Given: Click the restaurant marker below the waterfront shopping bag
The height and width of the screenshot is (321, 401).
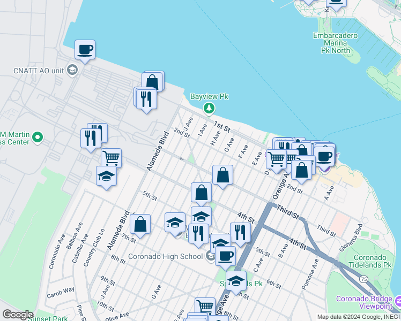Looking at the screenshot, I should pyautogui.click(x=146, y=100).
